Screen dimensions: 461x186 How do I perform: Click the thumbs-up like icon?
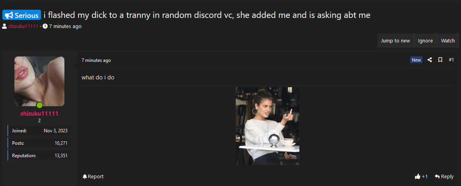pos(417,176)
